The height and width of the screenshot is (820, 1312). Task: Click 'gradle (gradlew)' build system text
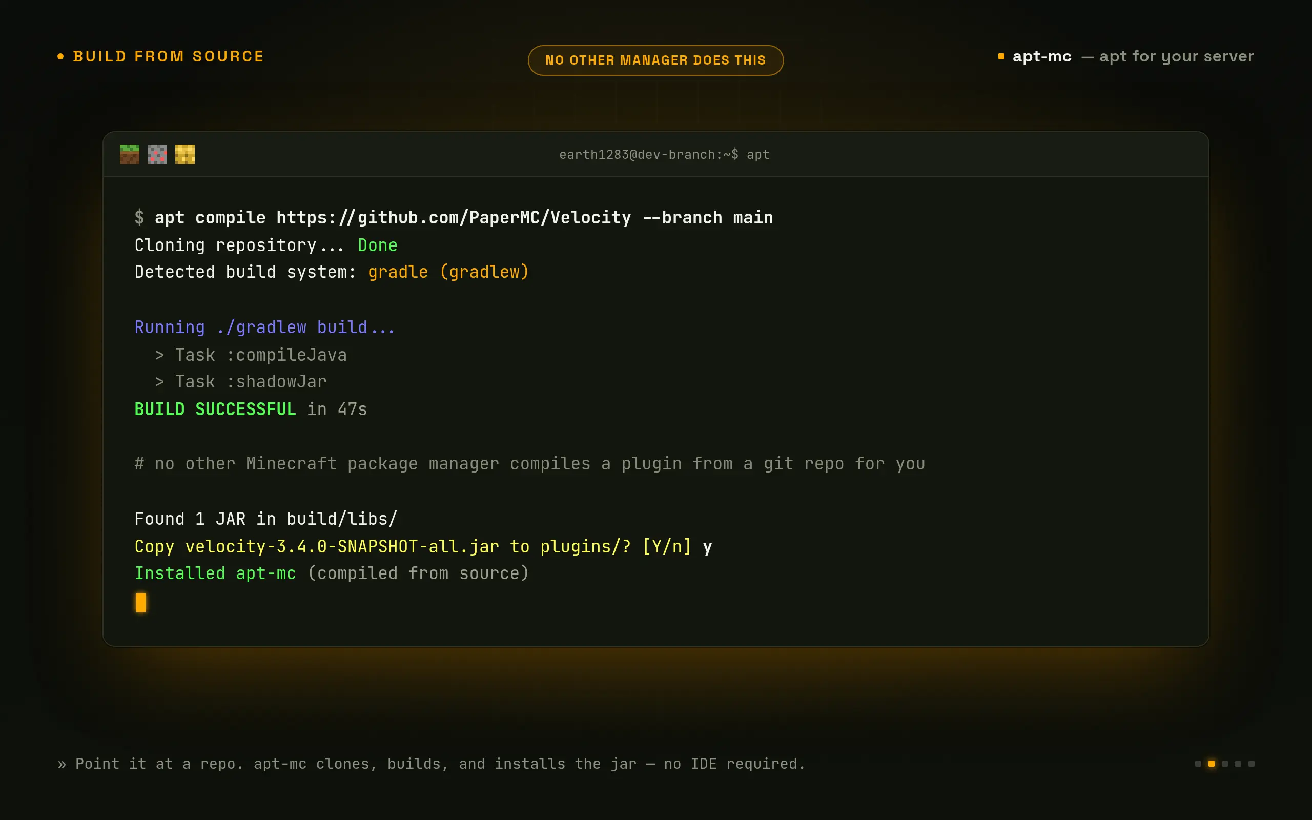448,272
